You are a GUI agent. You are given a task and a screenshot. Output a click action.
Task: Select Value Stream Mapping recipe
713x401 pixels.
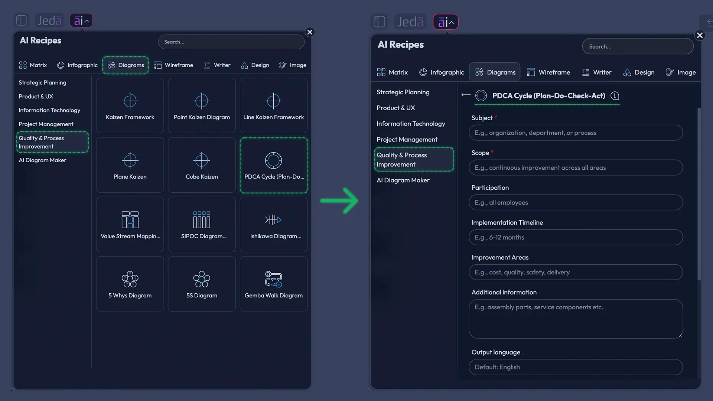coord(130,225)
